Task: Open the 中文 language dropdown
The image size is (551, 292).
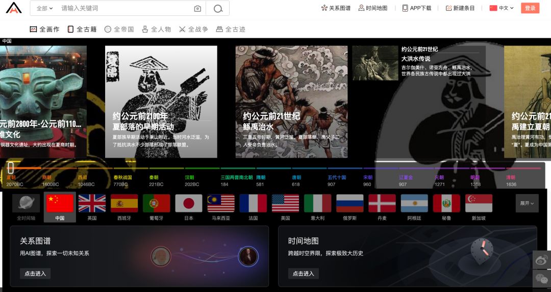Action: pyautogui.click(x=502, y=8)
